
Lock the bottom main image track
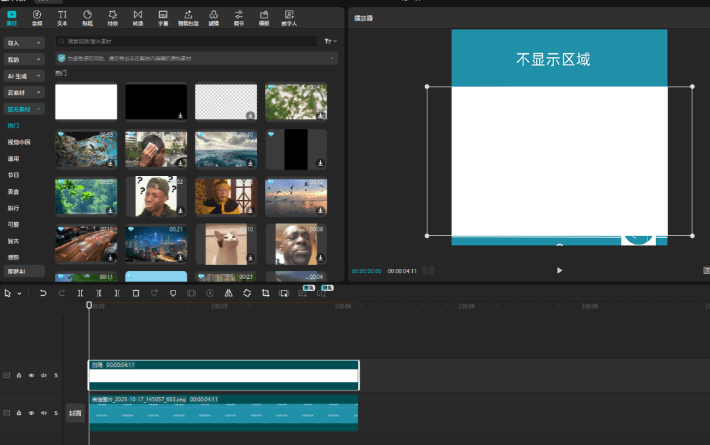[x=19, y=413]
